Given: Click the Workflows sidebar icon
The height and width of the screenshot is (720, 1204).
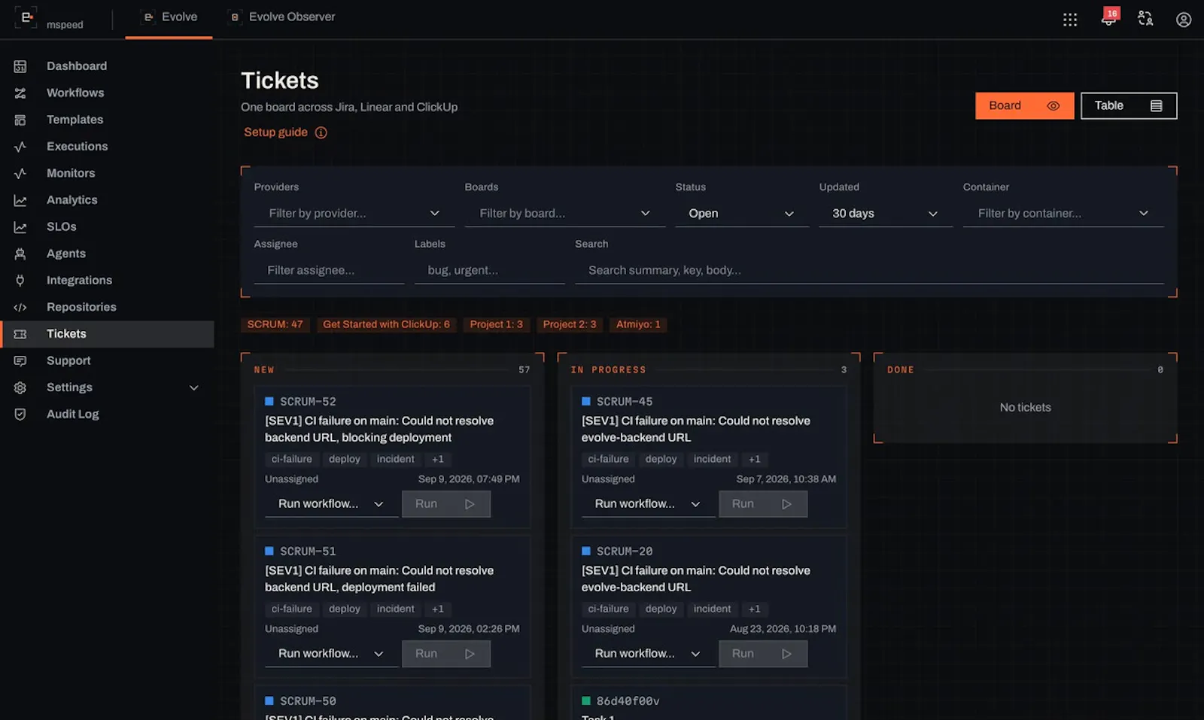Looking at the screenshot, I should pos(20,93).
